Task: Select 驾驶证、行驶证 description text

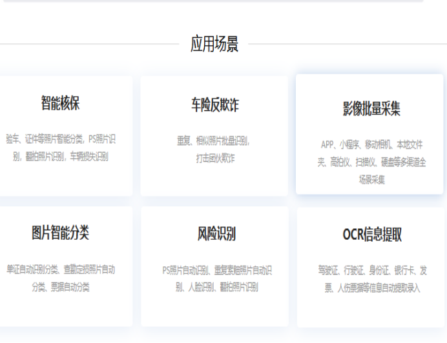Action: coord(373,270)
